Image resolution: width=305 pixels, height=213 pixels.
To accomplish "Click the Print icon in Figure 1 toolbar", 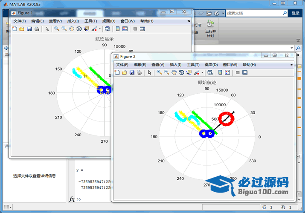I will coord(37,29).
